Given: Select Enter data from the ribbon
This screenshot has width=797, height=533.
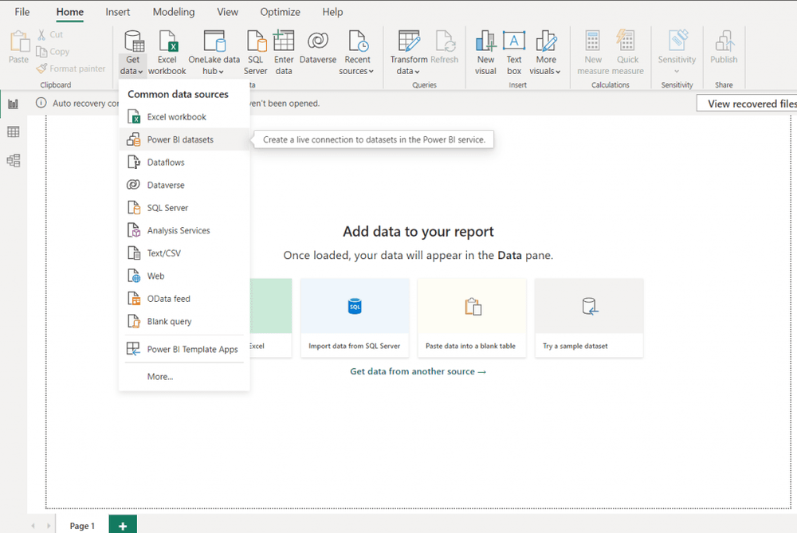Looking at the screenshot, I should point(284,50).
